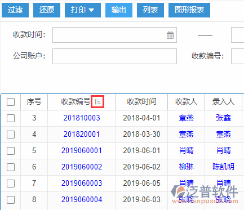The width and height of the screenshot is (244, 210).
Task: Click the 还原 restore button
Action: coord(47,10)
